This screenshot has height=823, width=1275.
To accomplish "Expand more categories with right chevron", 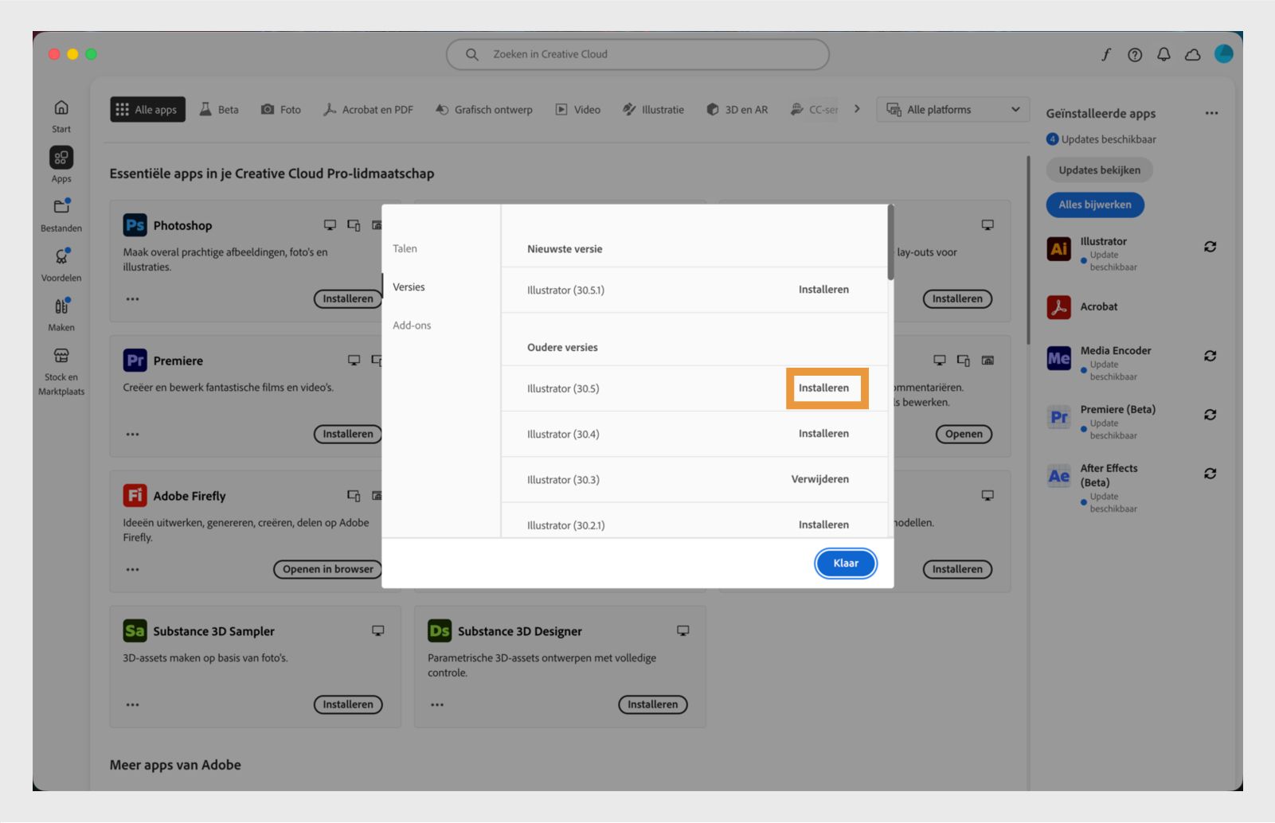I will pyautogui.click(x=857, y=109).
